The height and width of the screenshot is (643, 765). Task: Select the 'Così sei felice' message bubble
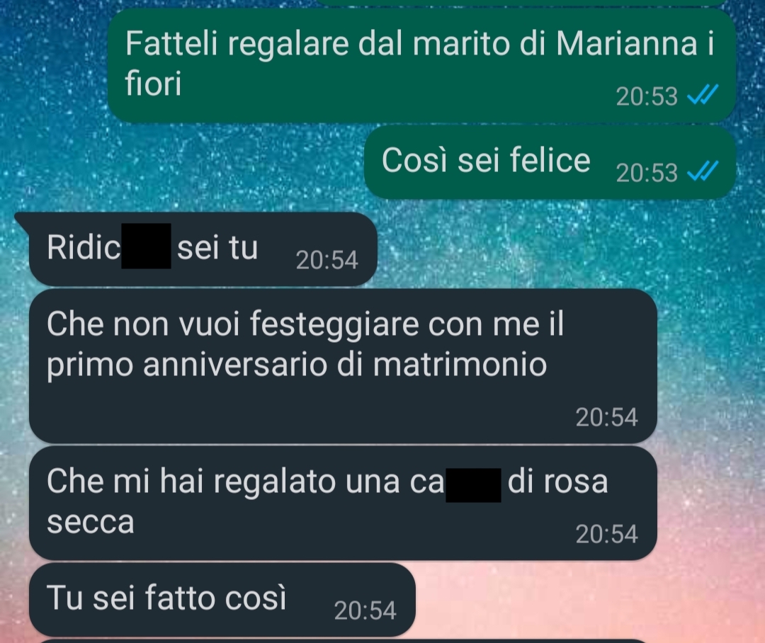click(x=550, y=162)
